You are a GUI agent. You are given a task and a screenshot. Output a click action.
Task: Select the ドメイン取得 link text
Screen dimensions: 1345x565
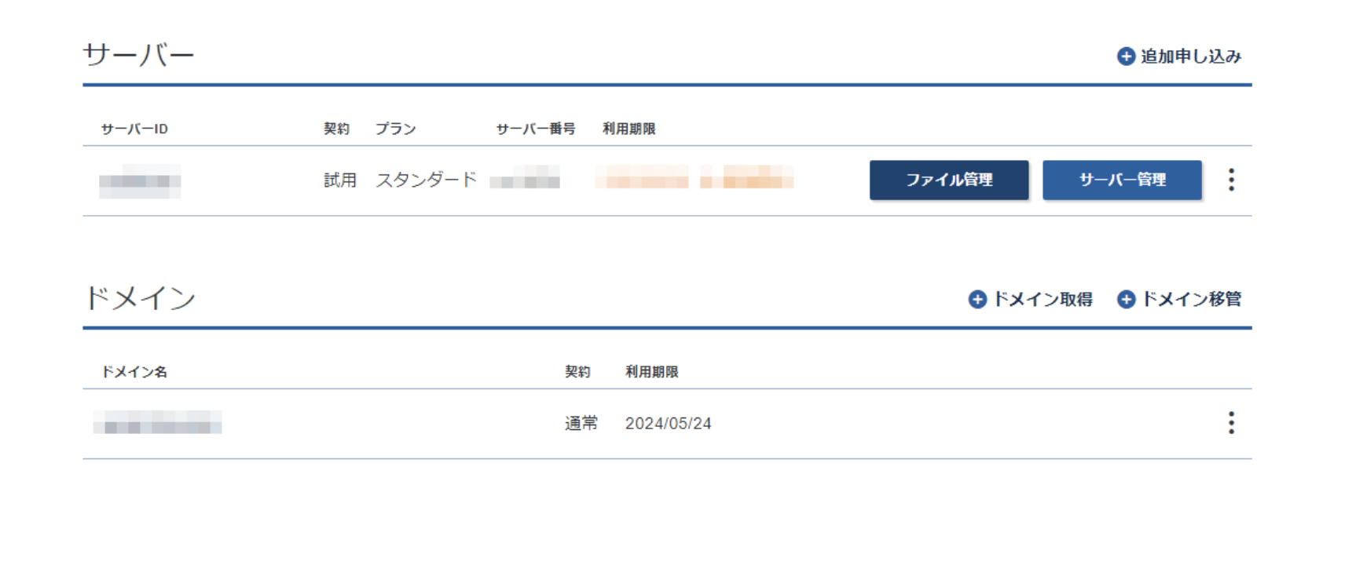(1043, 299)
